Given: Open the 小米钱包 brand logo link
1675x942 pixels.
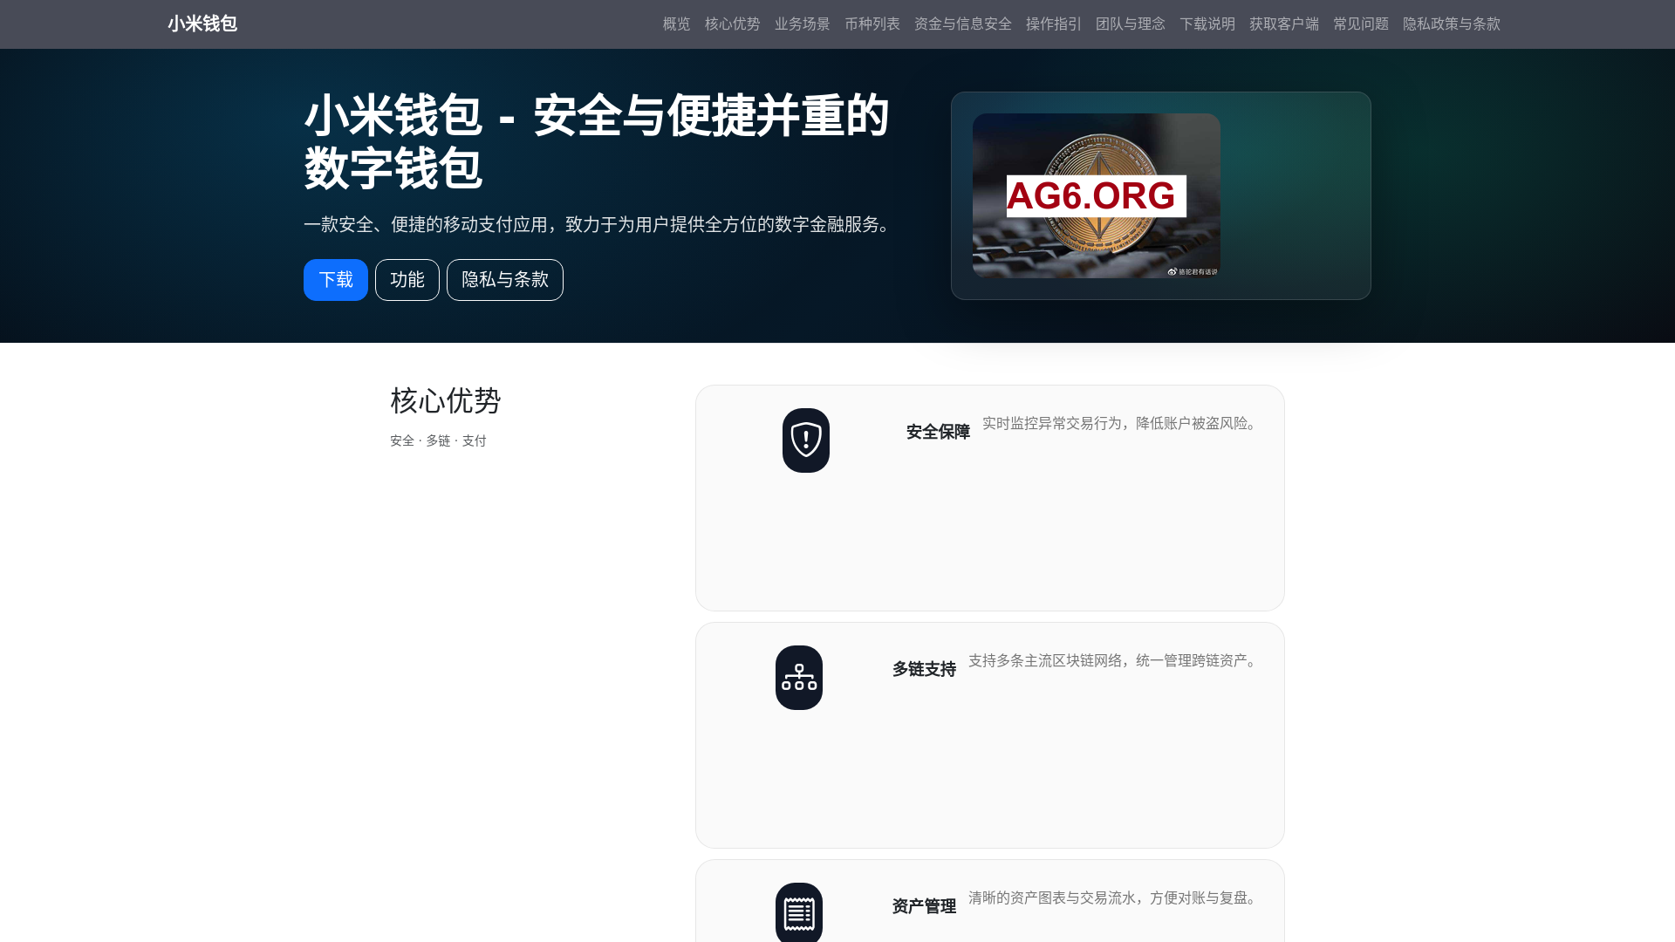Looking at the screenshot, I should [202, 24].
